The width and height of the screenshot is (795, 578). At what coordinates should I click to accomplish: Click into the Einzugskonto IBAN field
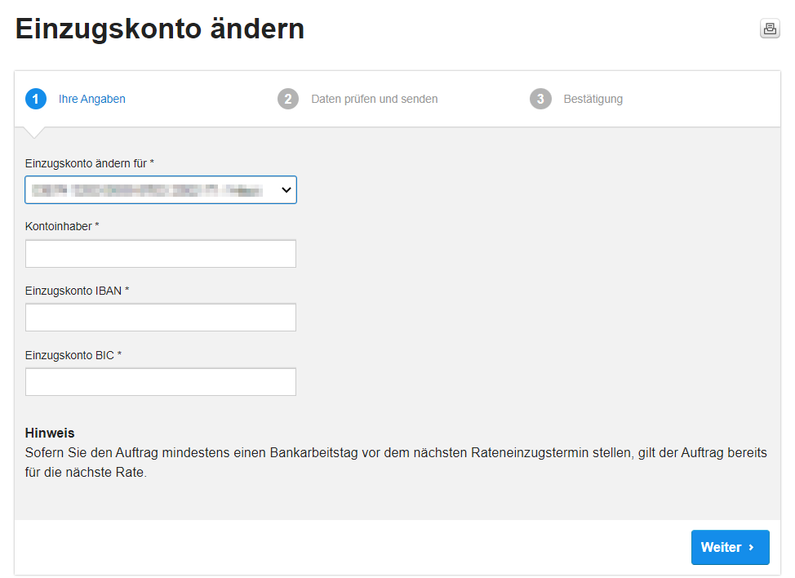161,318
